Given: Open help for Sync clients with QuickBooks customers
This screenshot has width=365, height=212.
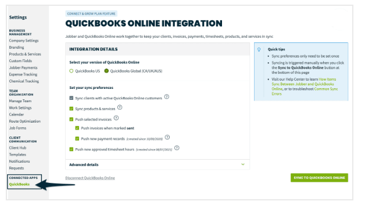Looking at the screenshot, I should click(167, 96).
